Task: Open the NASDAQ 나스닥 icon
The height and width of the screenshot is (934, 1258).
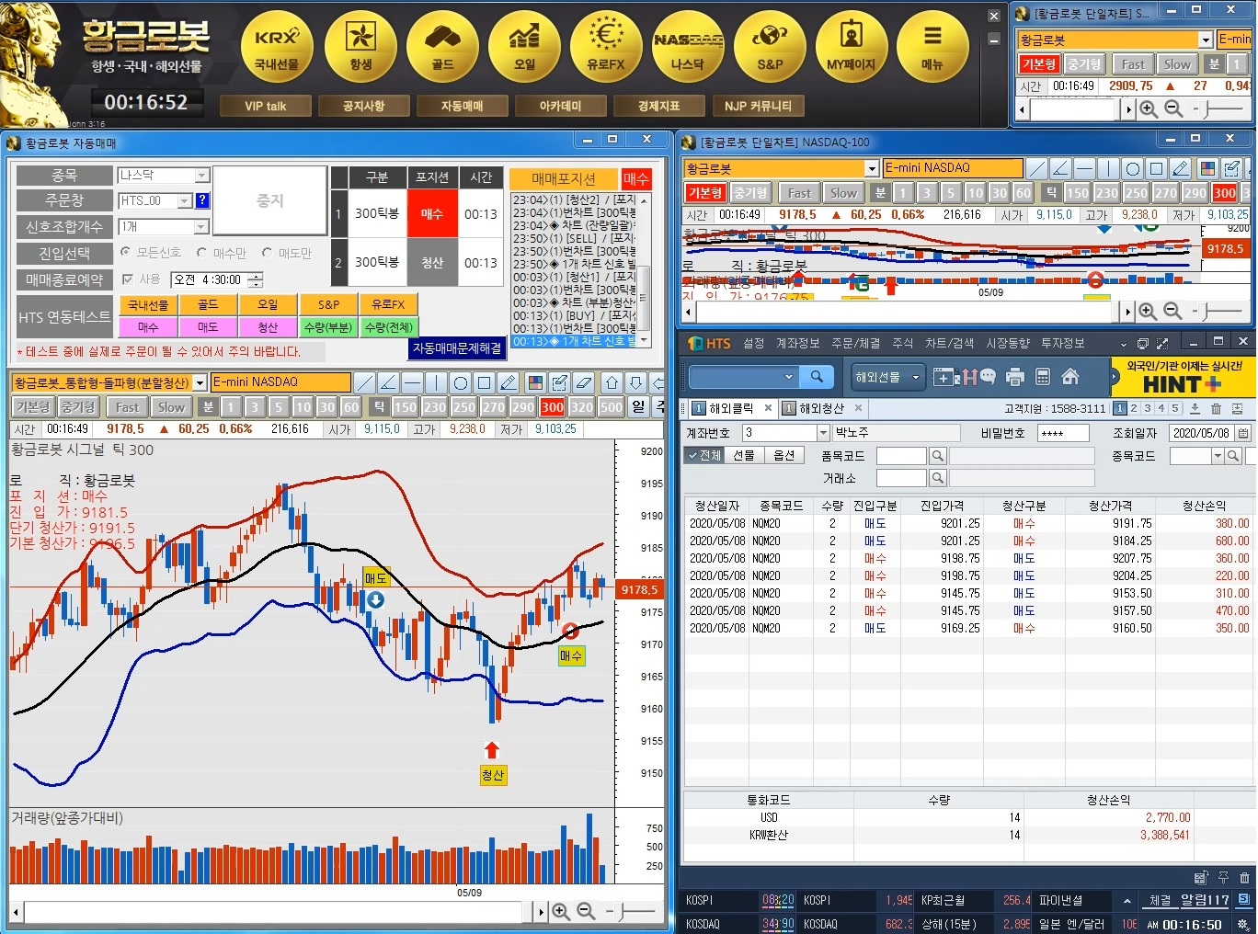Action: pyautogui.click(x=688, y=48)
